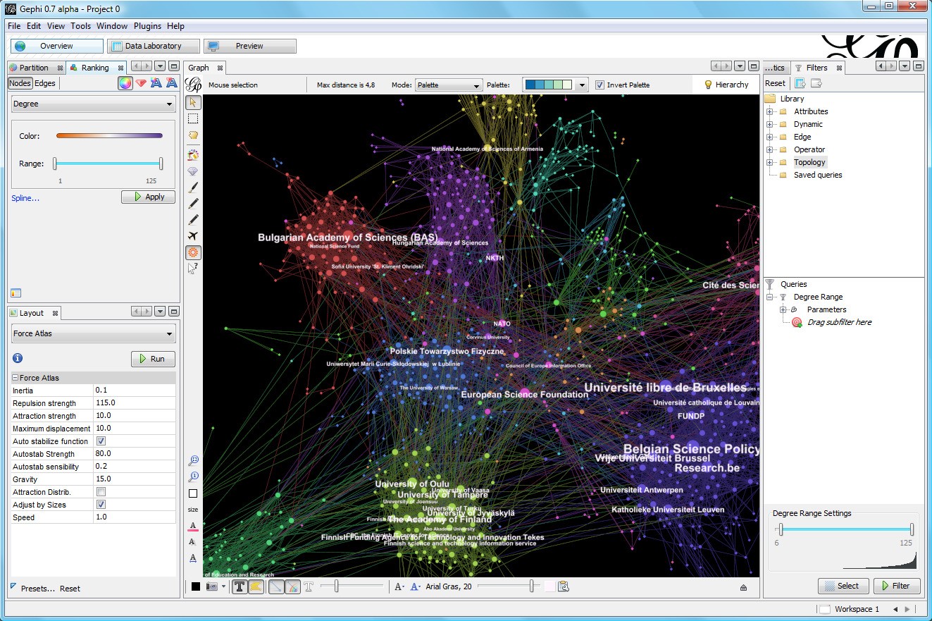Expand the Operator filter folder
The width and height of the screenshot is (932, 621).
point(770,149)
